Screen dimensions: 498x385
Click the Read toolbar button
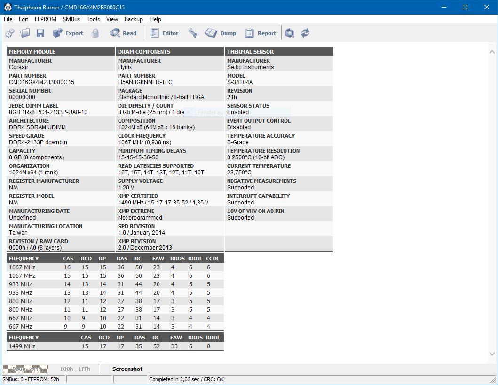(123, 33)
